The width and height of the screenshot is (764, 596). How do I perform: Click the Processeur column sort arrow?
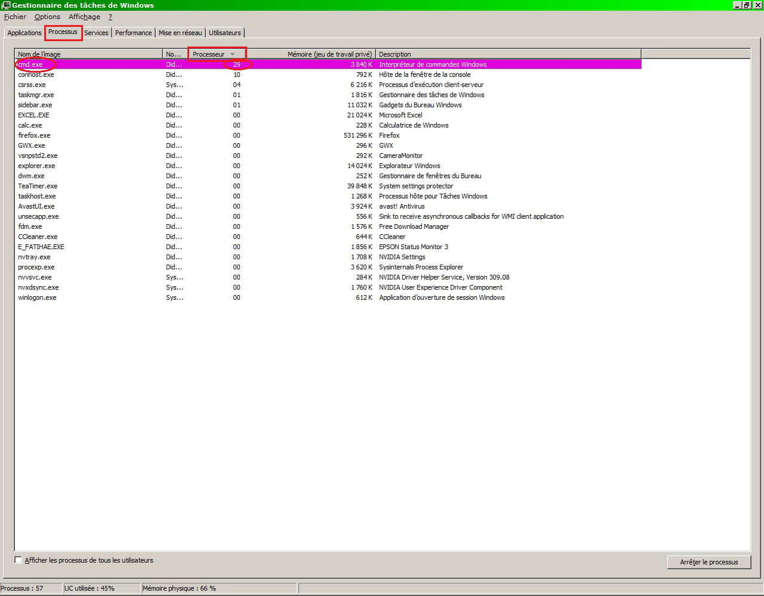(x=232, y=54)
